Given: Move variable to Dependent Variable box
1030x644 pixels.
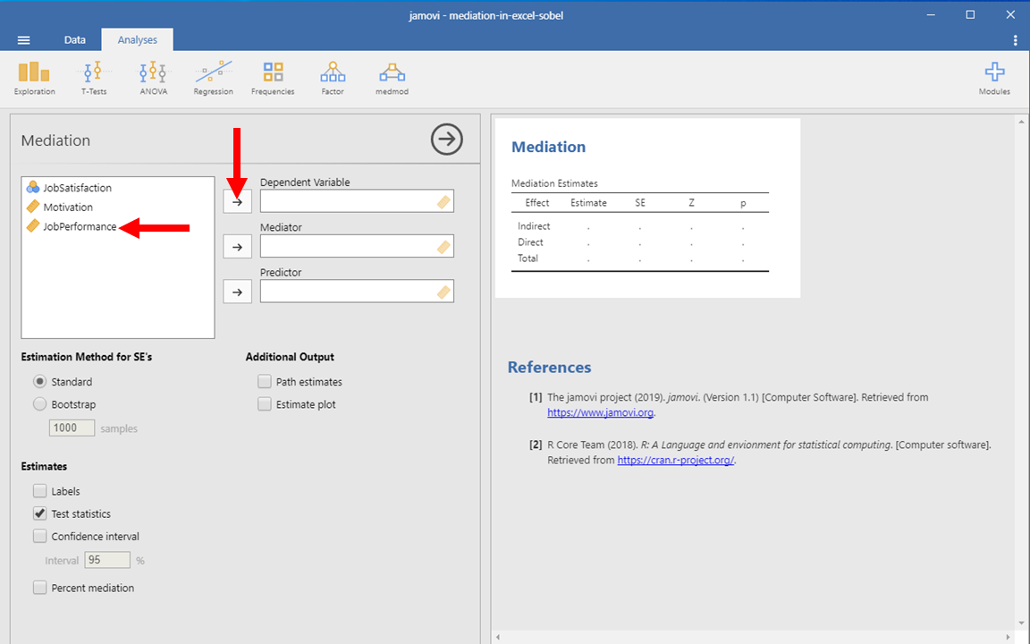Looking at the screenshot, I should pyautogui.click(x=237, y=202).
